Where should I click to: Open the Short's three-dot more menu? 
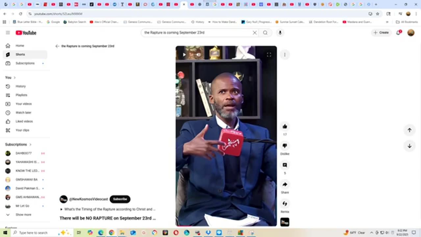(x=285, y=55)
